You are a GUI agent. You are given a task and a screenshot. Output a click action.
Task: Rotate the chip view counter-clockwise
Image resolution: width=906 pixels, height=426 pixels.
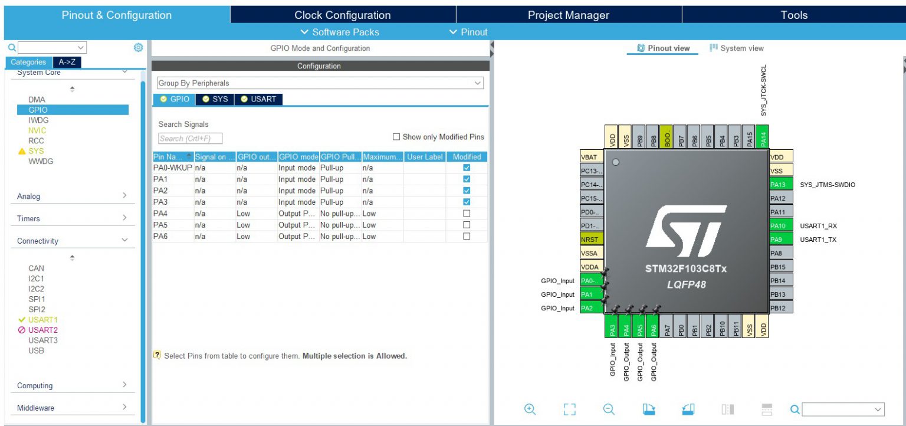click(688, 409)
